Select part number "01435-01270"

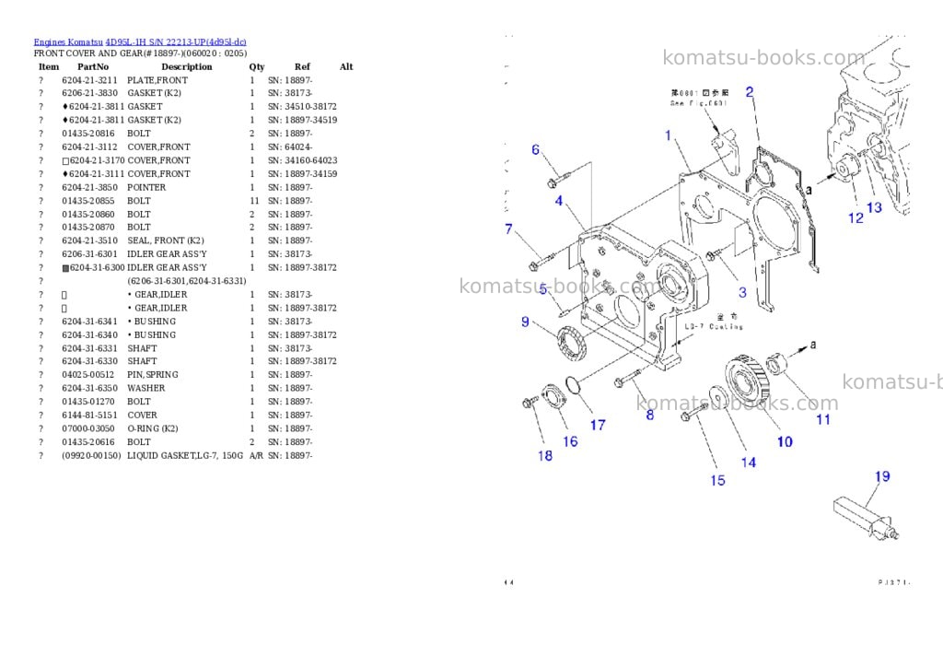click(87, 402)
